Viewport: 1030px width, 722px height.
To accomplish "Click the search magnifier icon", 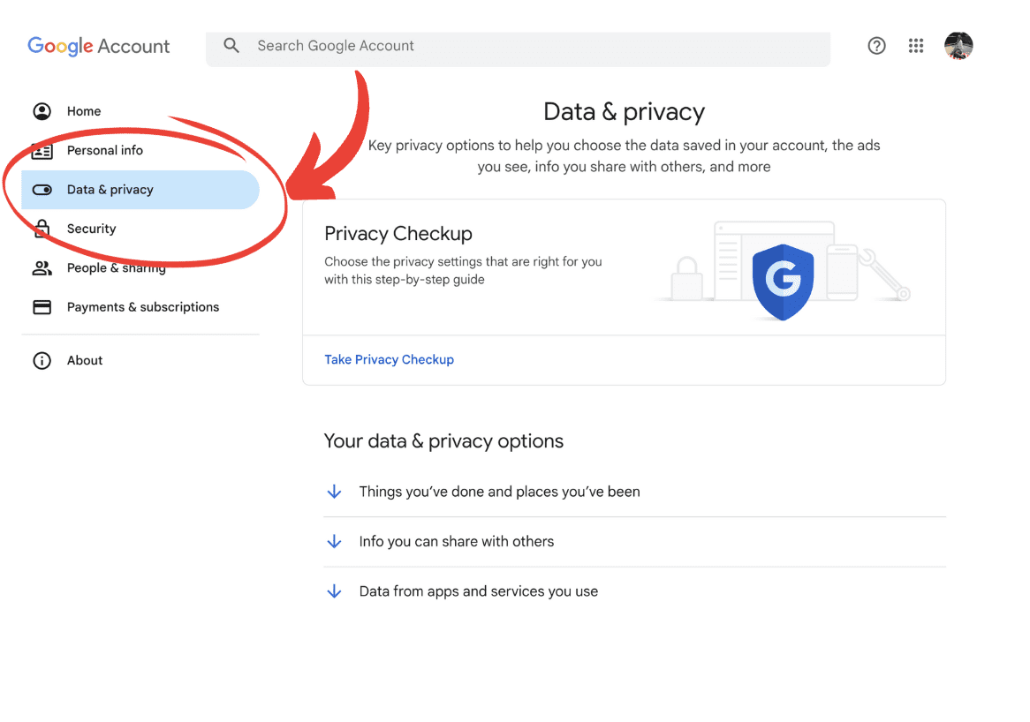I will (231, 44).
